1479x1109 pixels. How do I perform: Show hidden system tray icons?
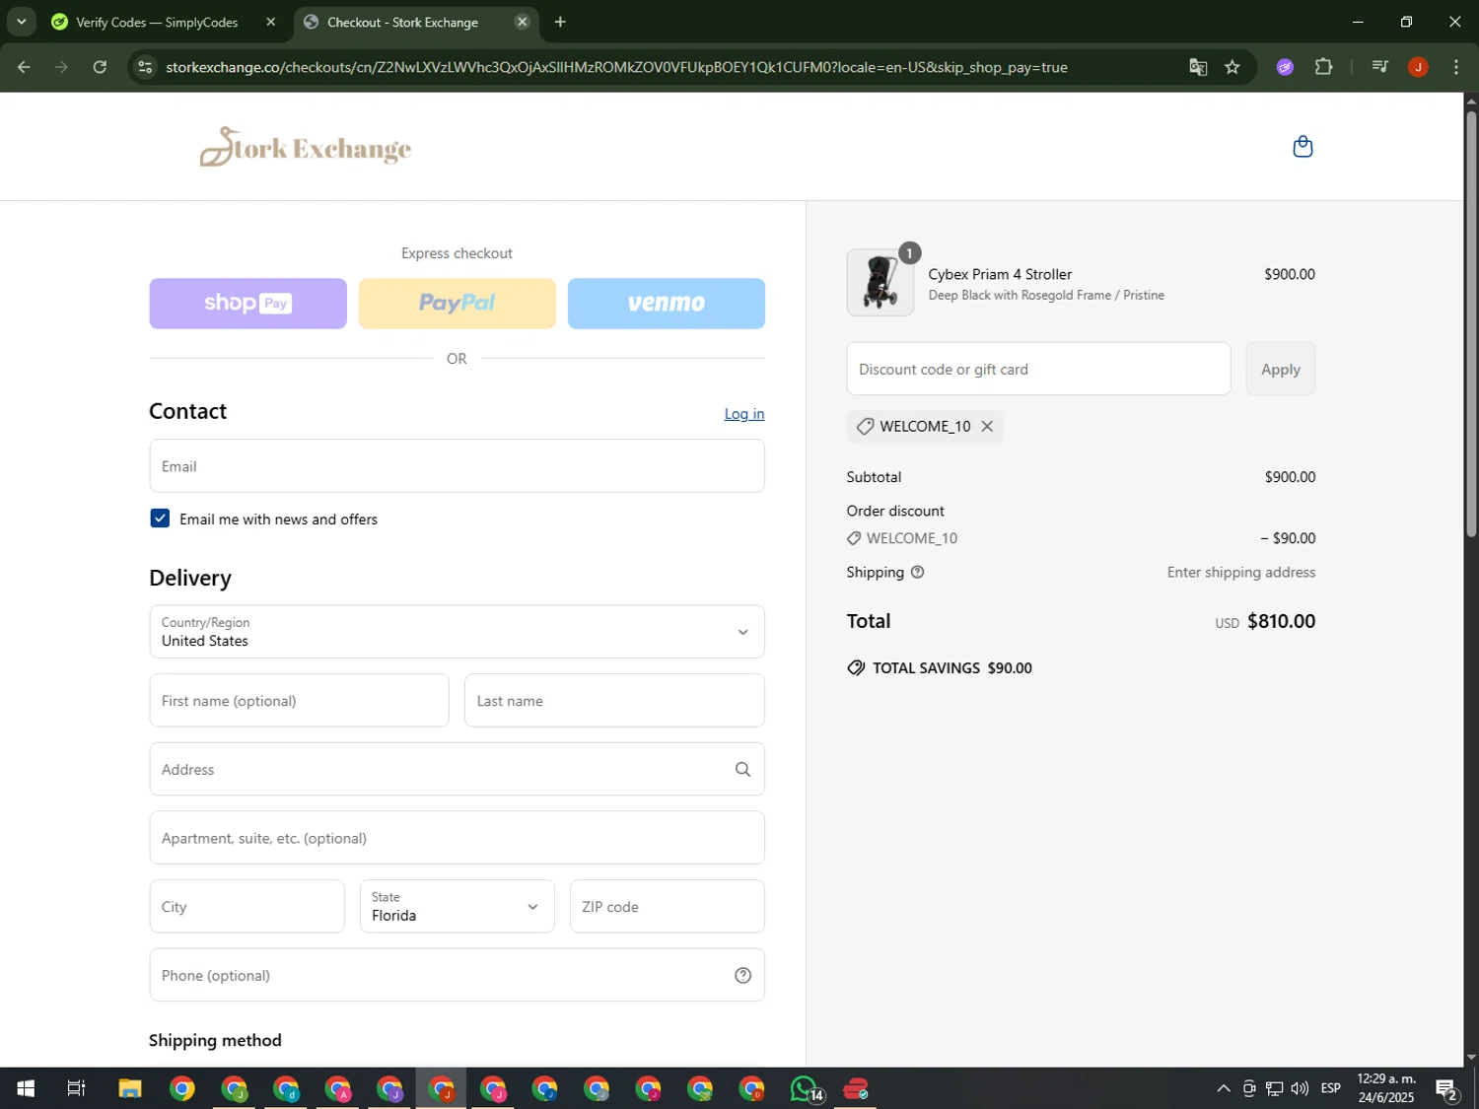(x=1223, y=1088)
